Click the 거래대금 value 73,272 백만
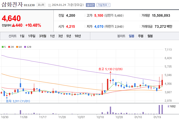This screenshot has width=179, height=122. tap(164, 26)
